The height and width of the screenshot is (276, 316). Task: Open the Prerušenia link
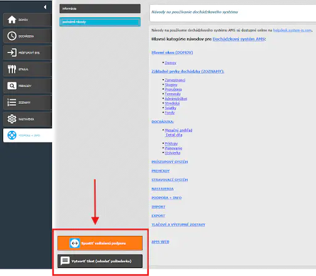click(x=173, y=90)
